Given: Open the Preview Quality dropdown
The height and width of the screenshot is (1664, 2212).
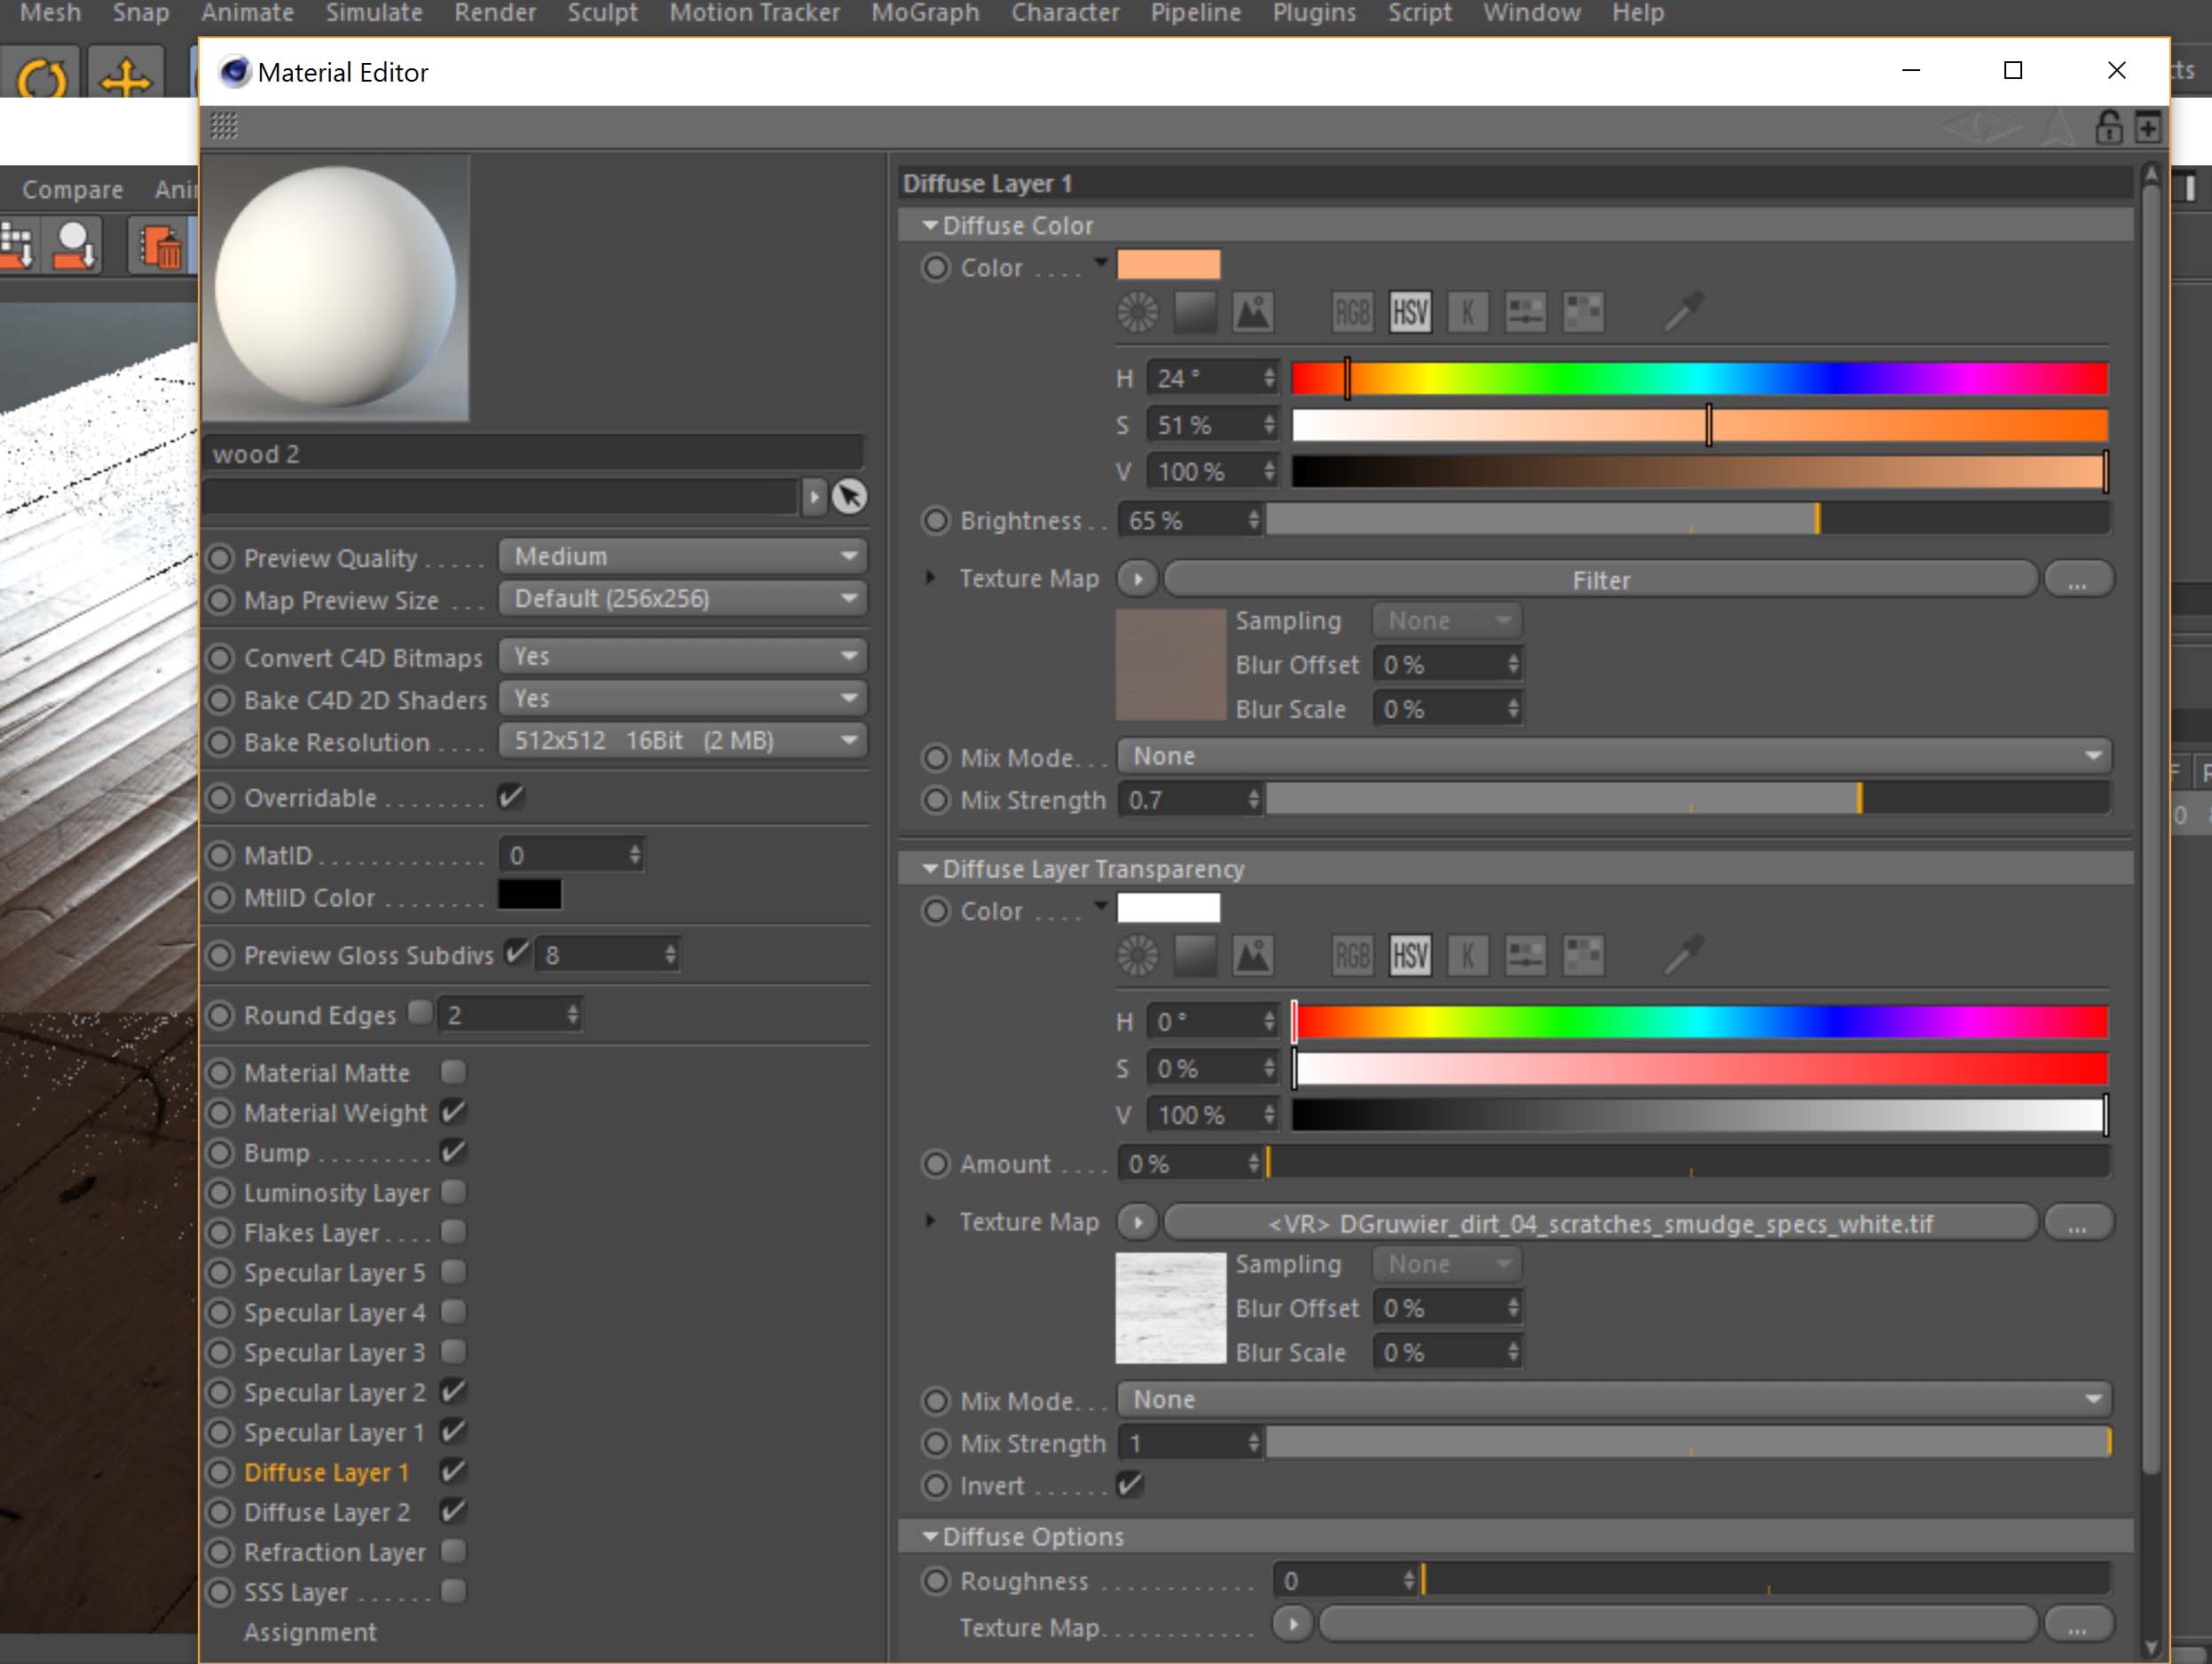Looking at the screenshot, I should 683,556.
